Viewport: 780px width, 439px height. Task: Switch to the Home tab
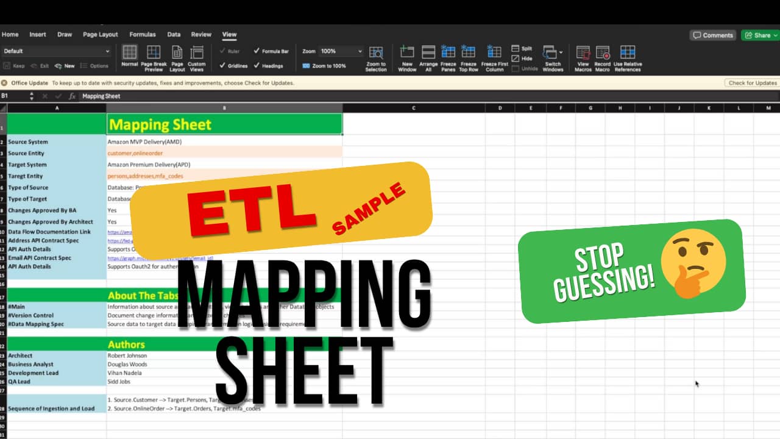tap(10, 35)
